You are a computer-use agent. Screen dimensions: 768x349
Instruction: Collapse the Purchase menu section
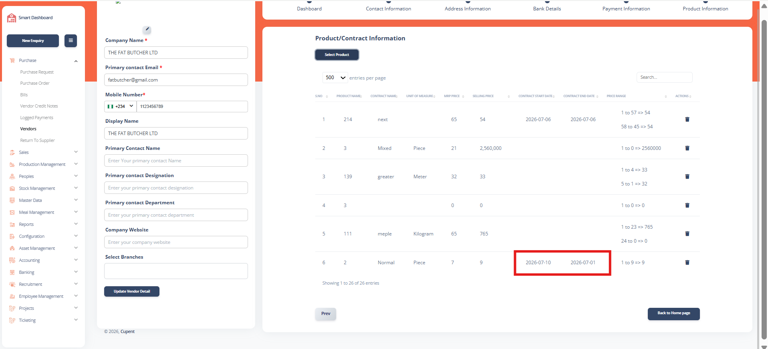pos(76,61)
